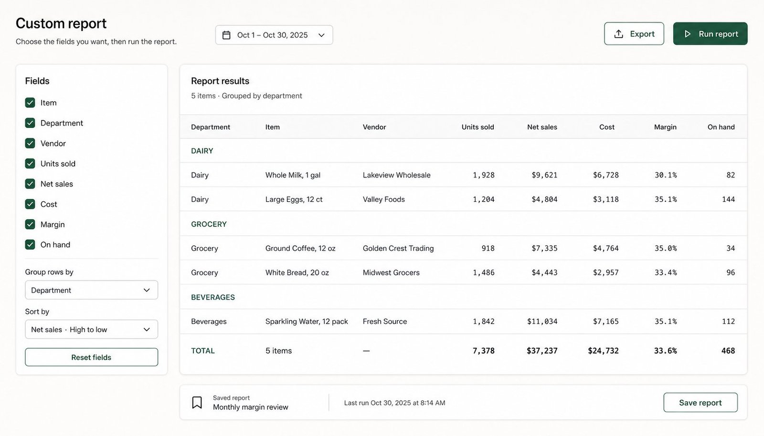
Task: Open the Sort by Net sales dropdown
Action: click(x=91, y=329)
